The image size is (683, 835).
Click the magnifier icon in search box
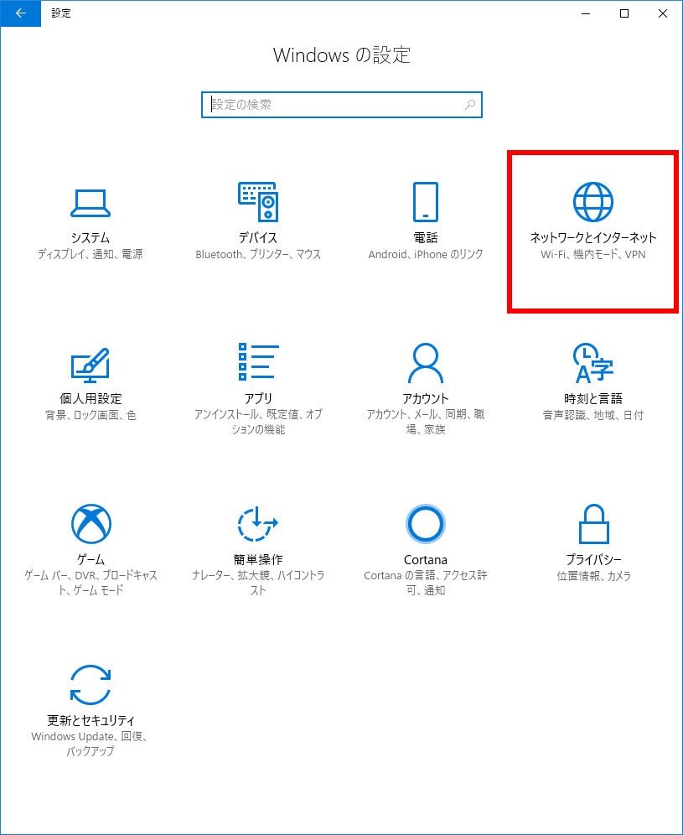click(x=470, y=105)
